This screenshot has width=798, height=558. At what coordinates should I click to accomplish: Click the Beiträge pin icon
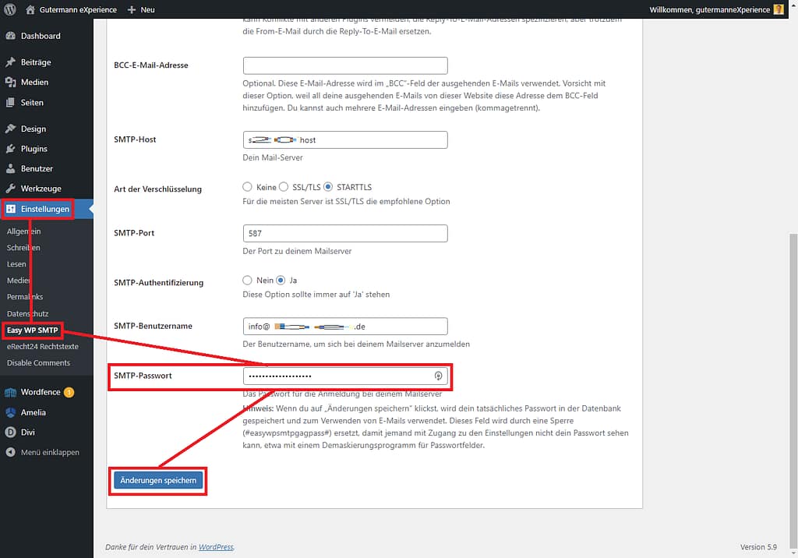(x=10, y=62)
